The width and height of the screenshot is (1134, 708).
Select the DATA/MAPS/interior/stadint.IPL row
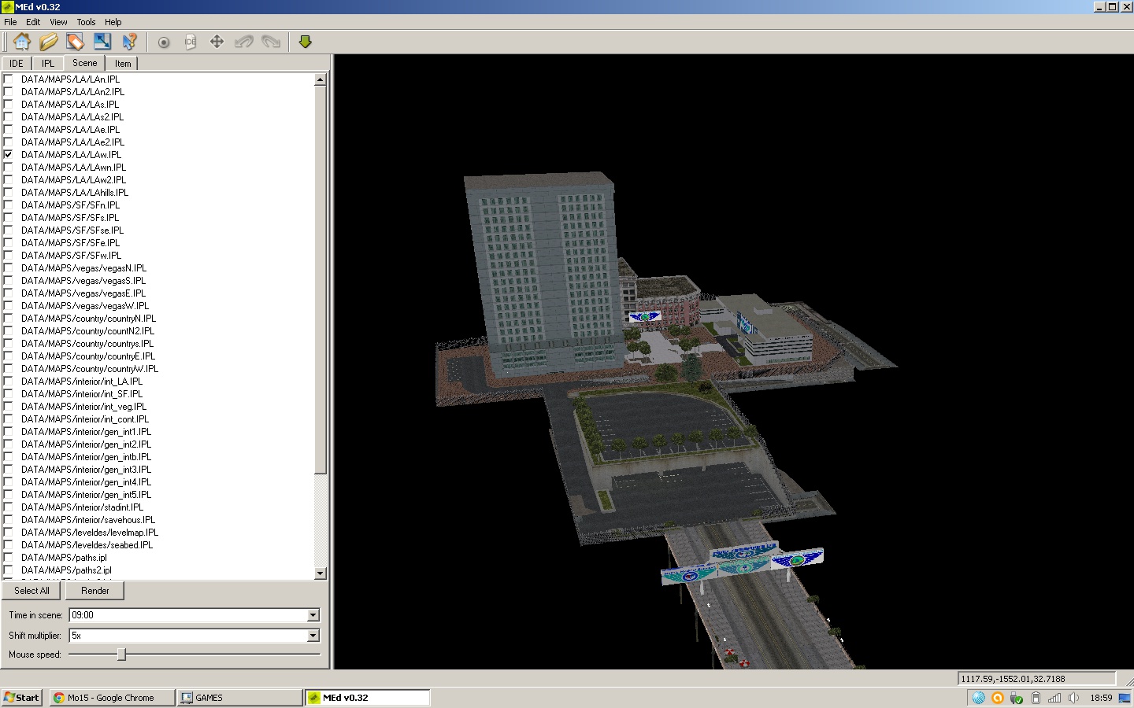point(83,507)
